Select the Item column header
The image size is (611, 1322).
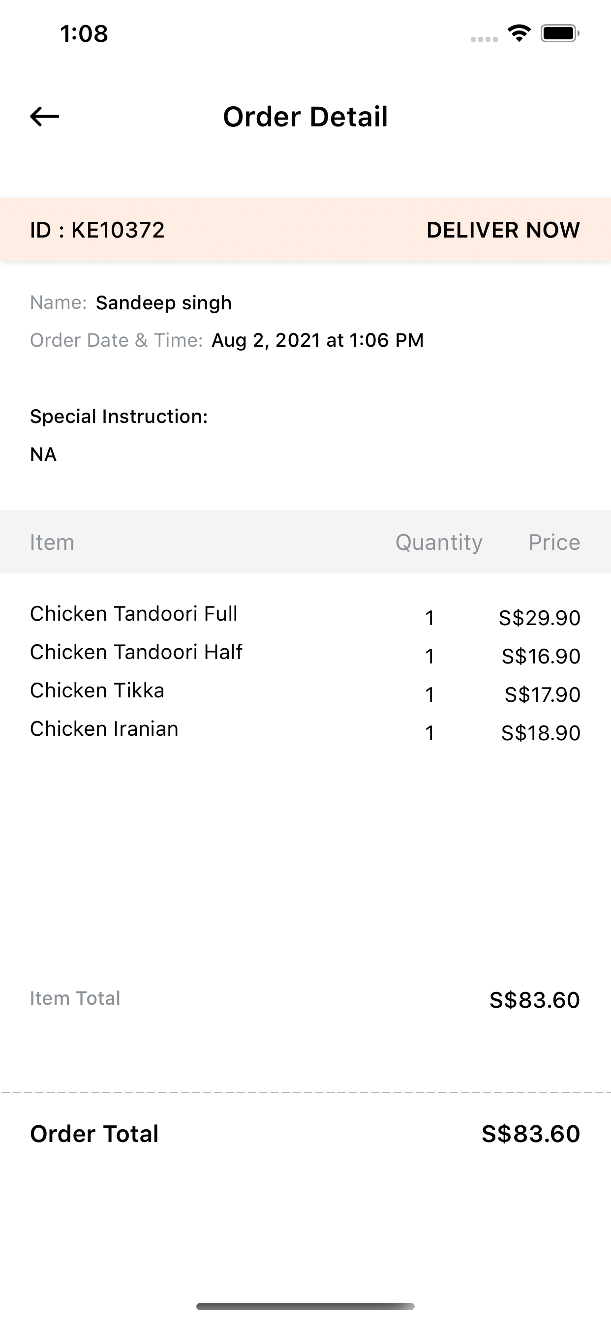coord(52,542)
